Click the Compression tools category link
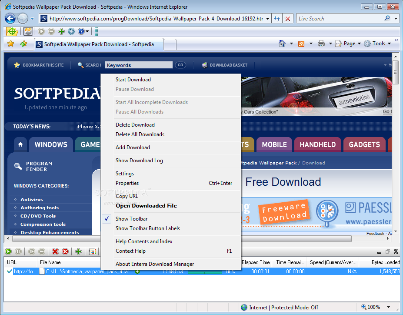Screen dimensions: 403x315 pyautogui.click(x=43, y=224)
